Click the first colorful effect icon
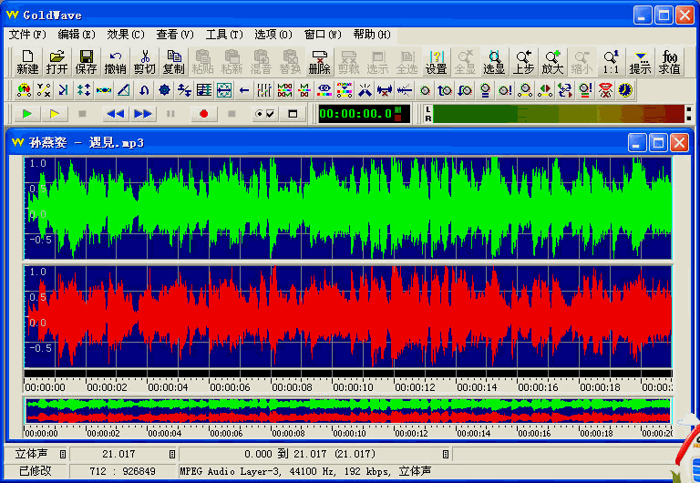The width and height of the screenshot is (700, 483). (24, 90)
